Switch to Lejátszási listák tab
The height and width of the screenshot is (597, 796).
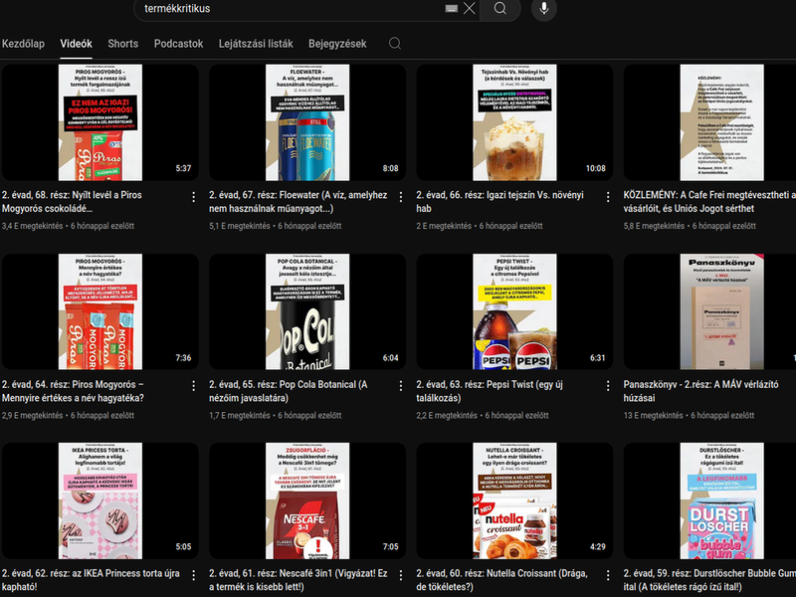pyautogui.click(x=256, y=44)
